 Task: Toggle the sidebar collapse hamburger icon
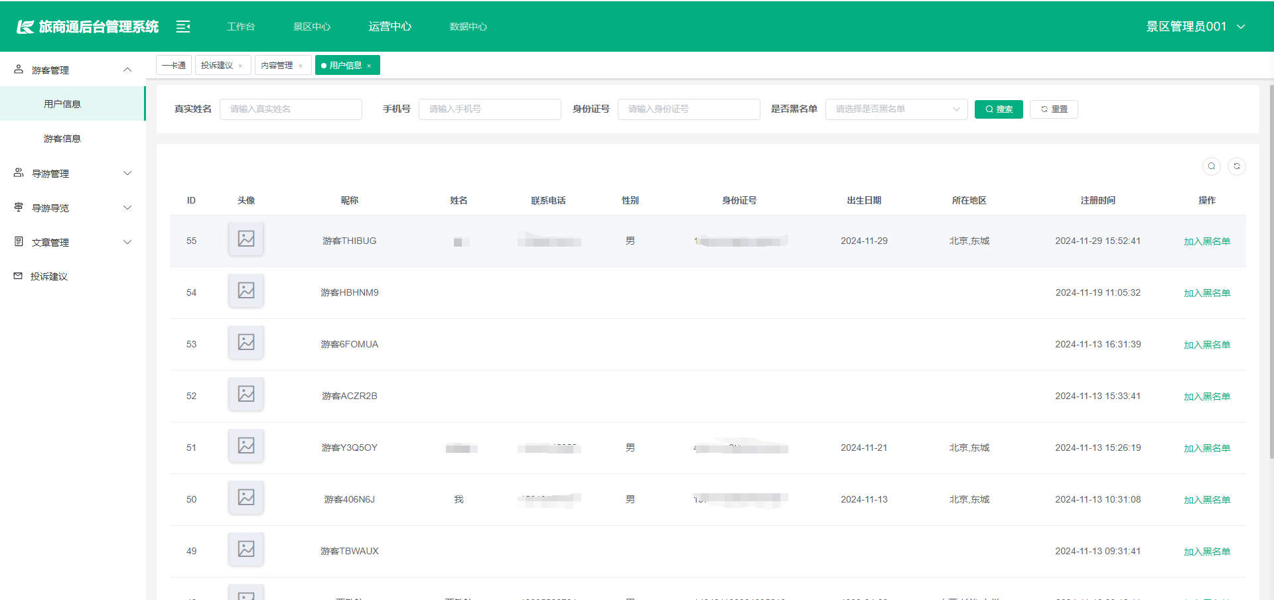pos(183,27)
